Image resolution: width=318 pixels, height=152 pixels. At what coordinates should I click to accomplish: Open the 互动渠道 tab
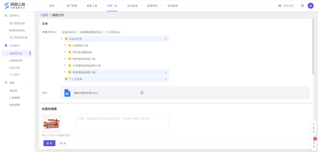coord(132,6)
